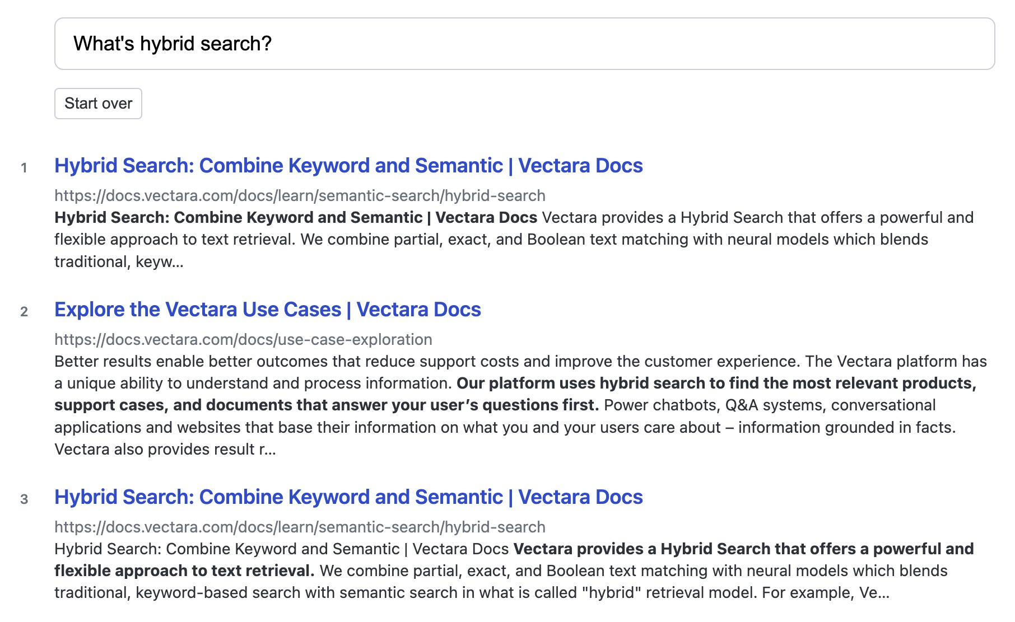Click the "What's hybrid search?" search input field

[x=524, y=44]
